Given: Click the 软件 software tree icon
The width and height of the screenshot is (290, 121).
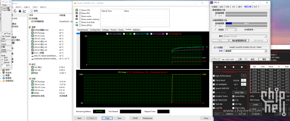Looking at the screenshot, I should click(x=4, y=70).
